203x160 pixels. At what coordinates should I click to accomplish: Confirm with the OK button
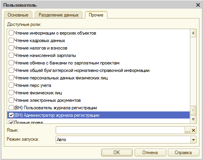117,153
